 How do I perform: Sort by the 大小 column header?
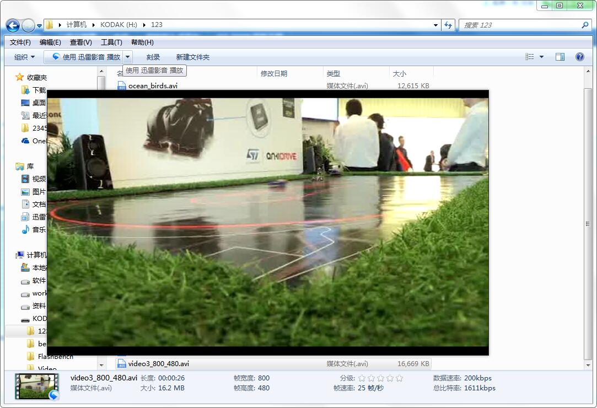click(400, 73)
